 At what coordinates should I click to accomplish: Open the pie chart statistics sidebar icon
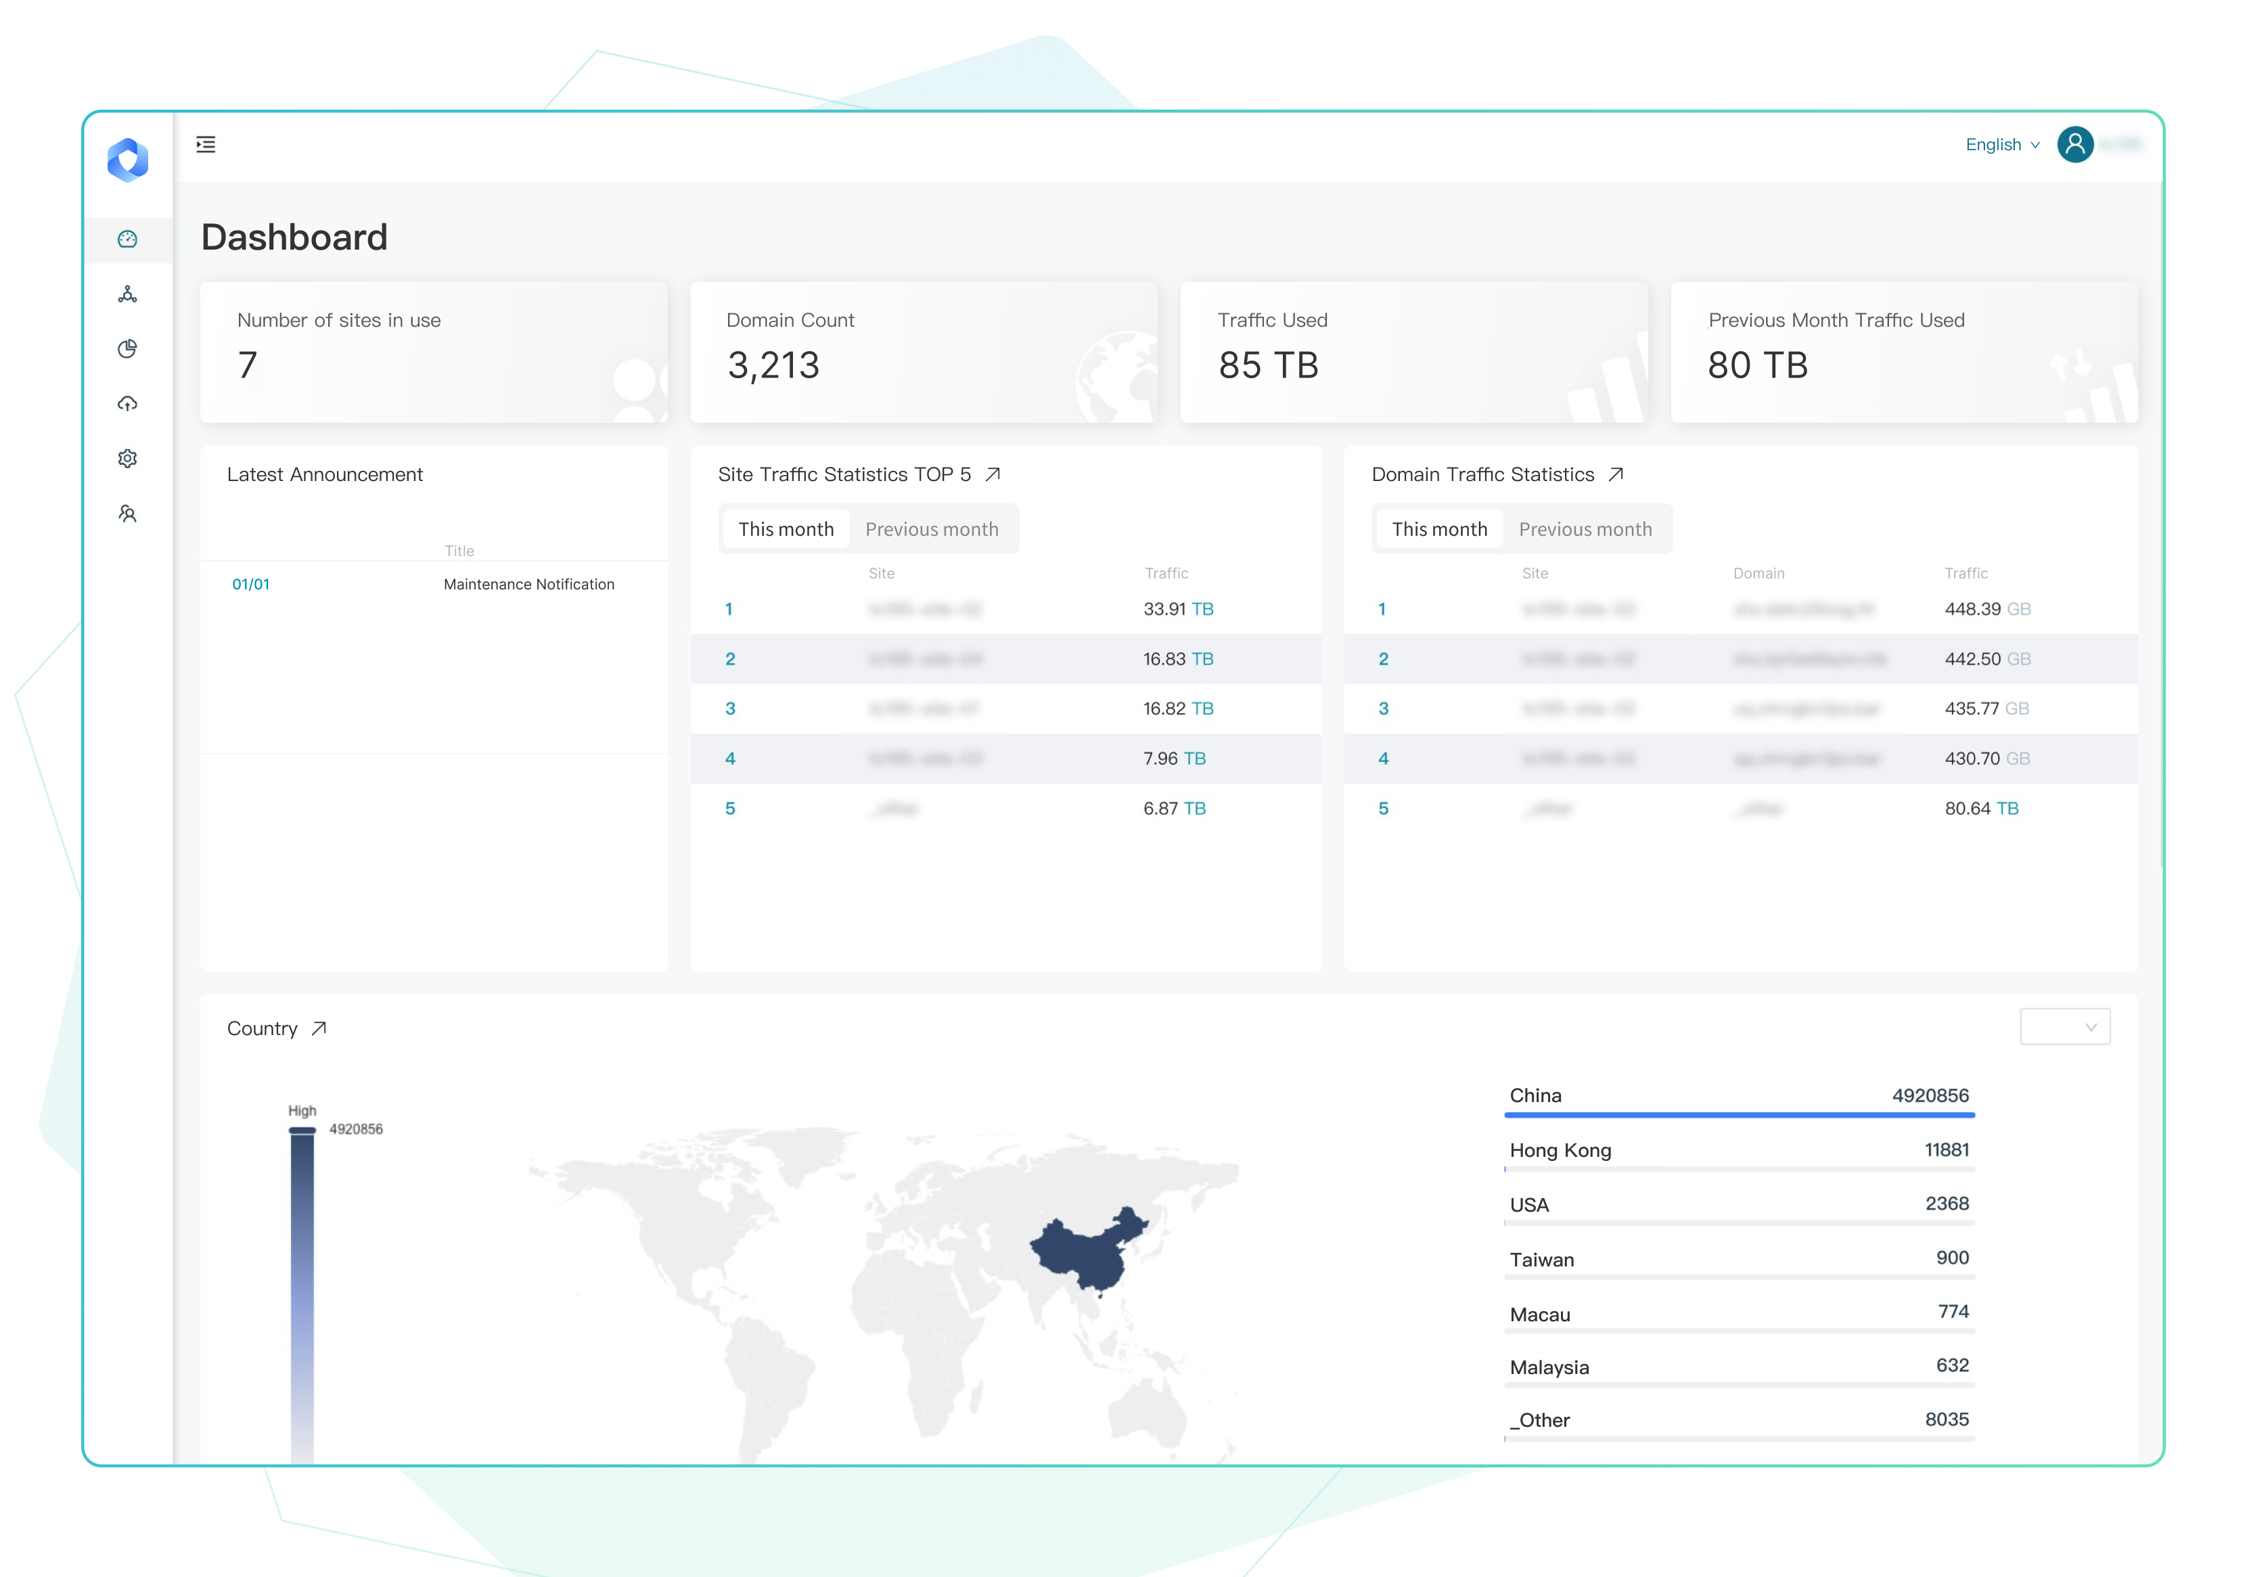pyautogui.click(x=127, y=349)
